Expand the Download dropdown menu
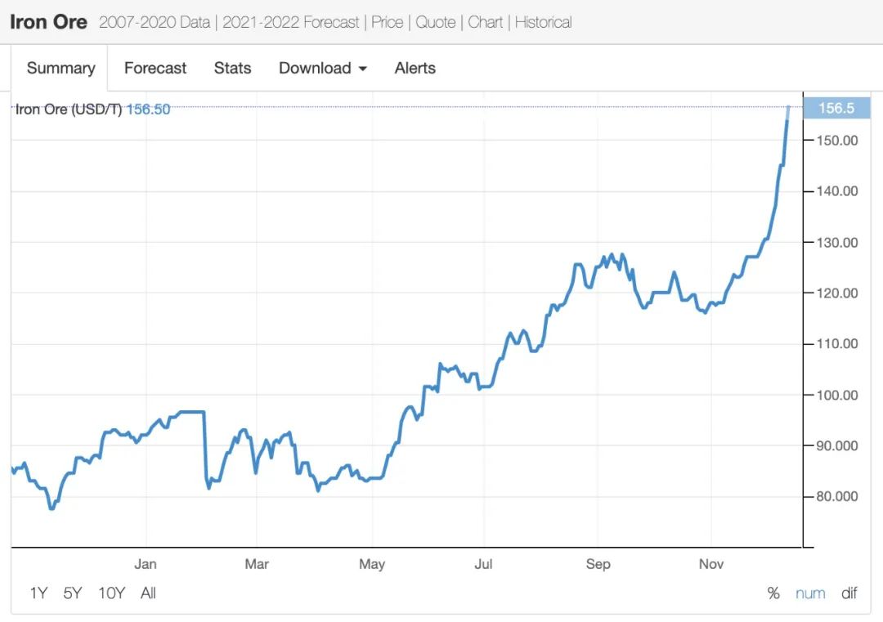883x622 pixels. [x=323, y=68]
